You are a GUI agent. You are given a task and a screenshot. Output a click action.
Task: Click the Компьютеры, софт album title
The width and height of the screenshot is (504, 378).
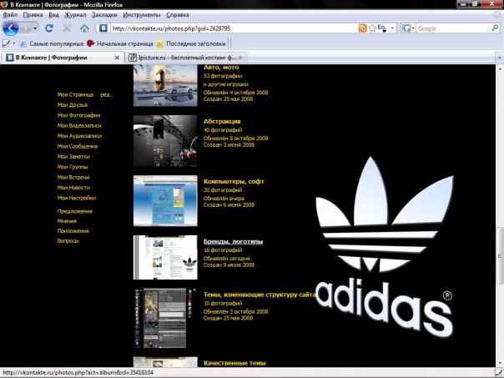tap(234, 181)
